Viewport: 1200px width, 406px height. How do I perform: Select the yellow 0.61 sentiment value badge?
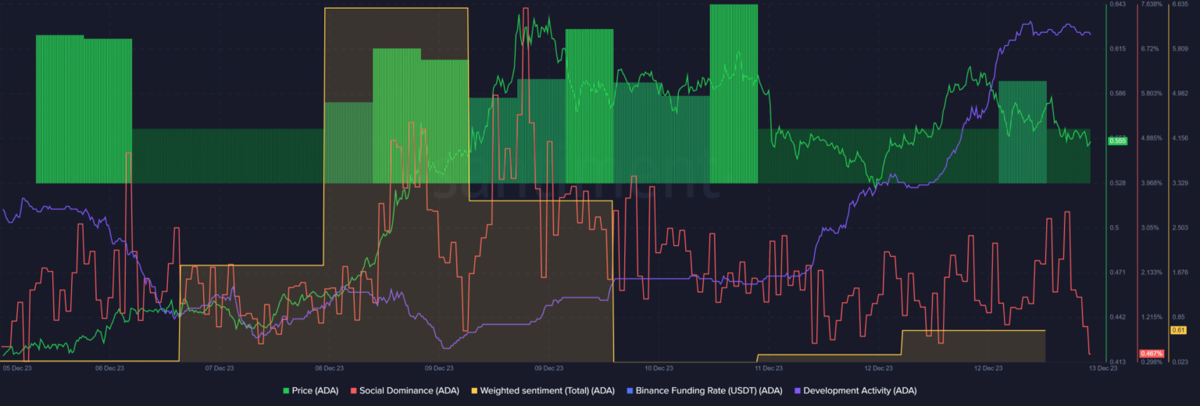(x=1179, y=330)
